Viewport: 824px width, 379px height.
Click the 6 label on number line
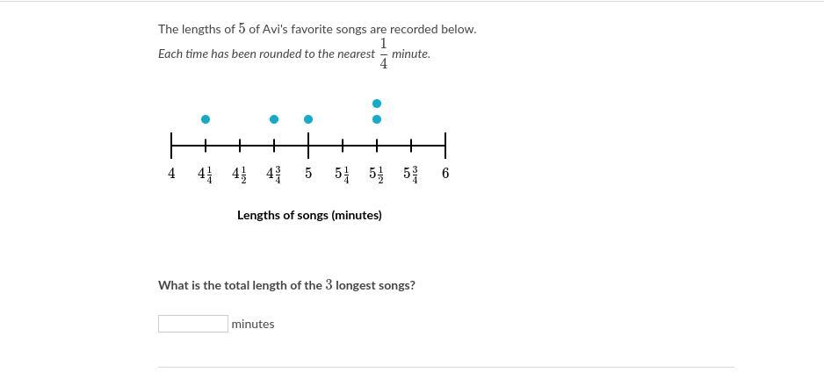tap(445, 174)
